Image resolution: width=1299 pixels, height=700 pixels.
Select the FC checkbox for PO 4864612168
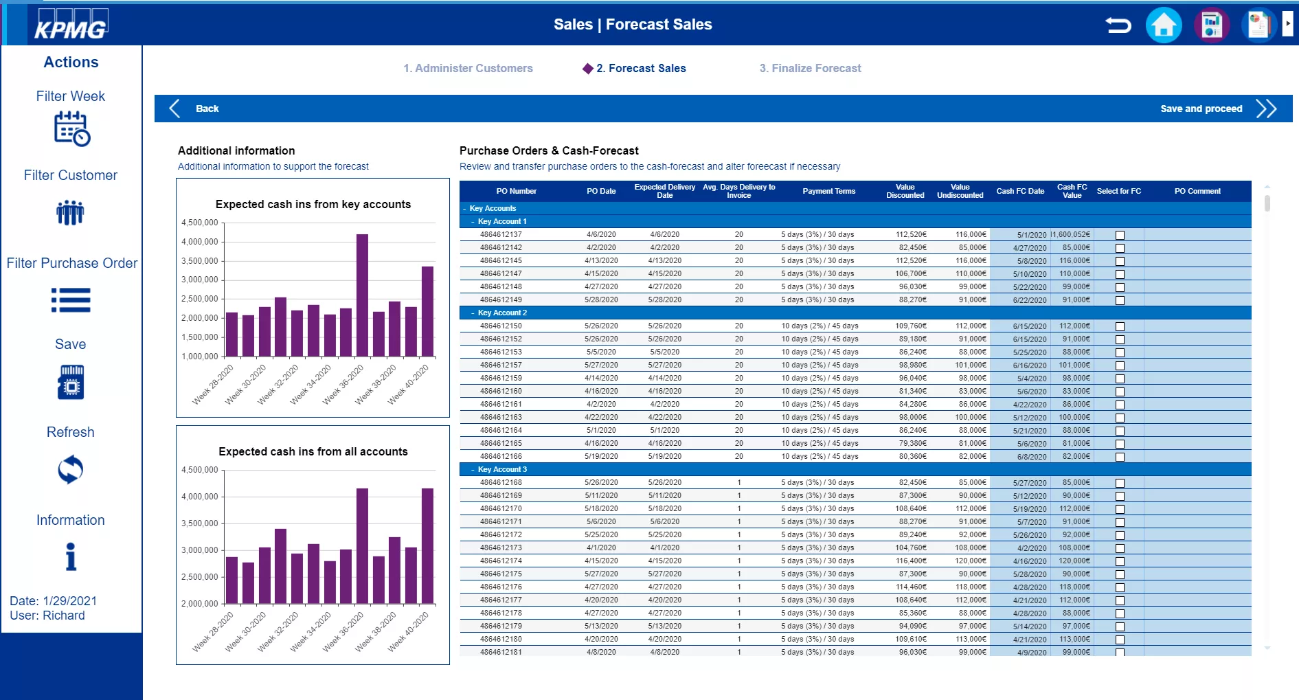(1120, 483)
